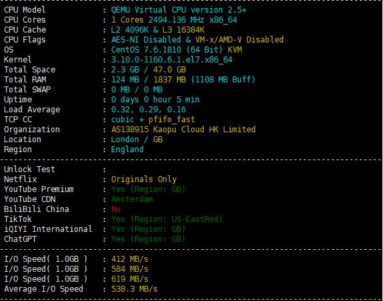The image size is (383, 301).
Task: Click the Load Average value 0.32, 0.29, 0.16
Action: point(149,110)
